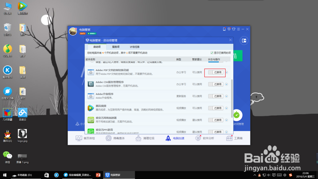This screenshot has height=179, width=318.
Task: Open 百度云 desktop icon
Action: 23,114
